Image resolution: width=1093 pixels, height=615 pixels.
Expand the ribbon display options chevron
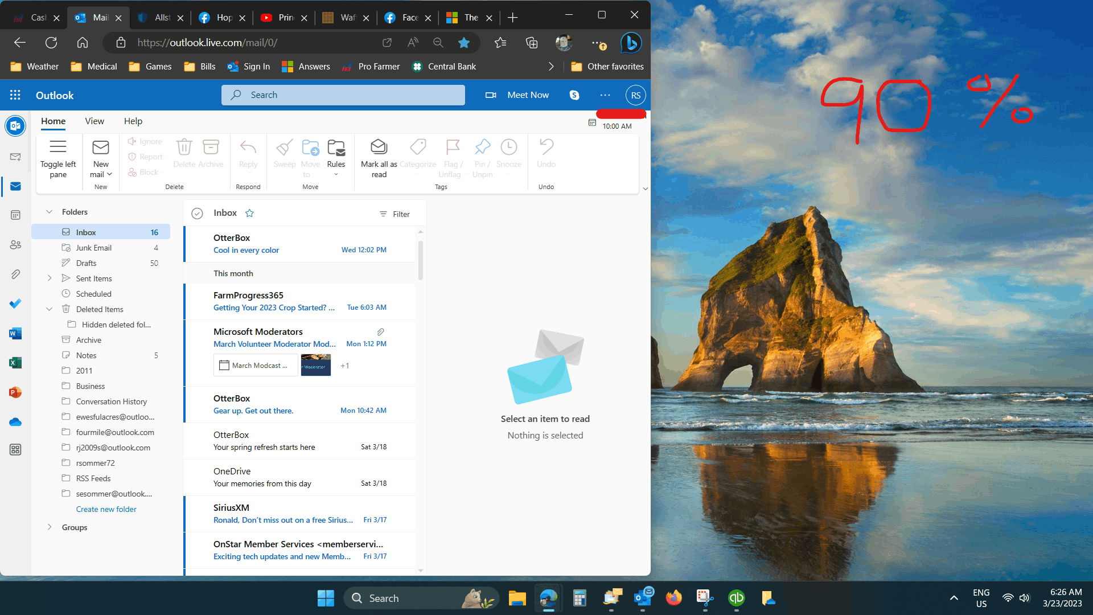pos(645,189)
